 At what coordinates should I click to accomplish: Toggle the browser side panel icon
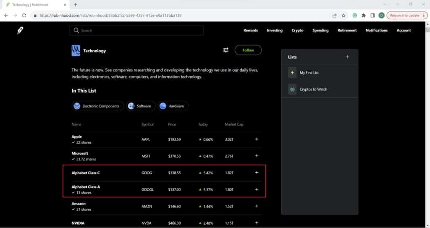(x=372, y=16)
